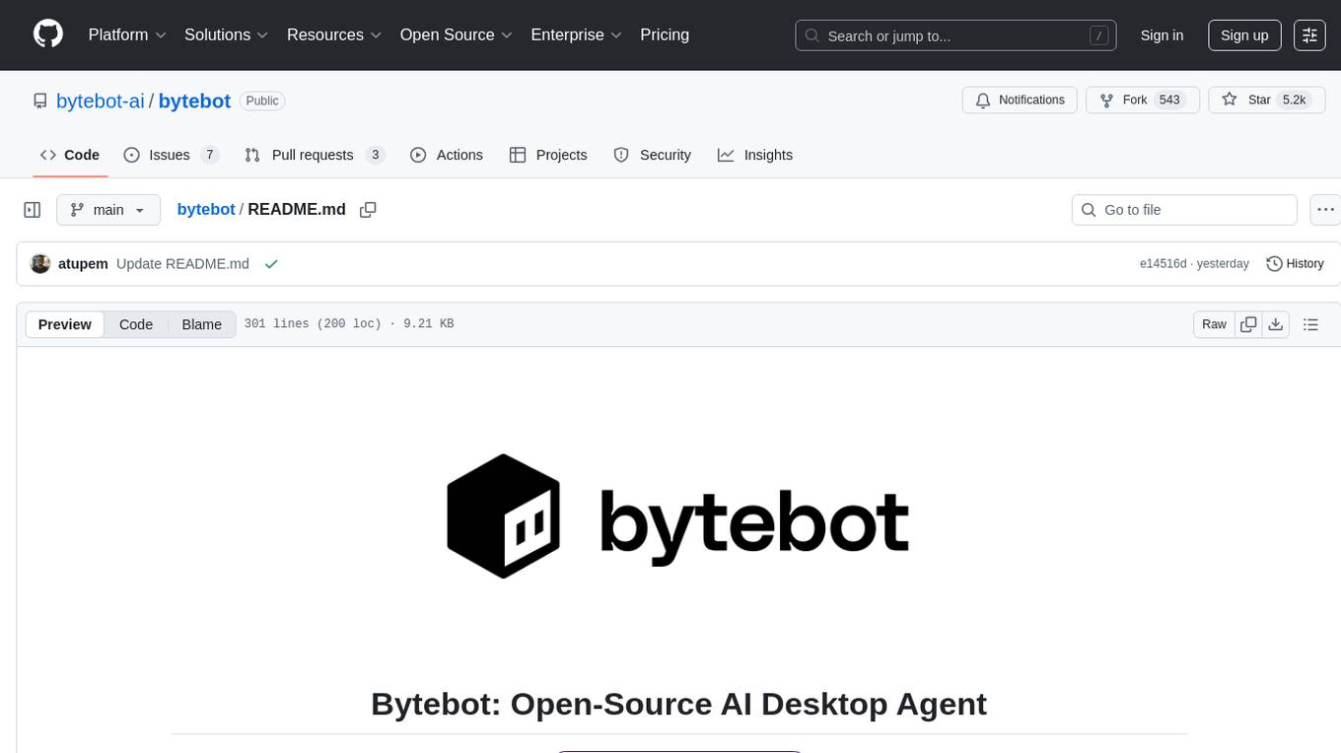This screenshot has width=1341, height=753.
Task: Open the Enterprise dropdown
Action: pos(576,34)
